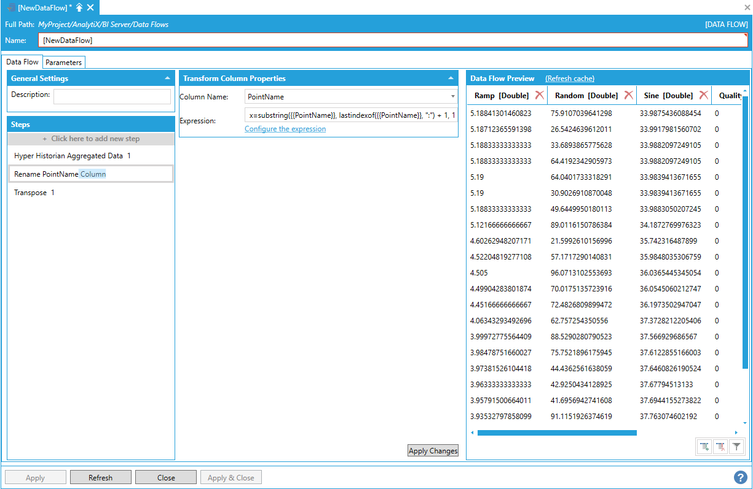Remove the Sine column with red X

point(703,95)
